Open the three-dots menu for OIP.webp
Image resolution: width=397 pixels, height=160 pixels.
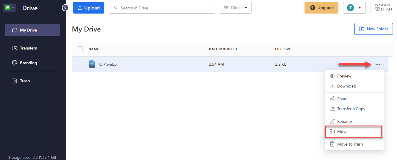[x=378, y=64]
